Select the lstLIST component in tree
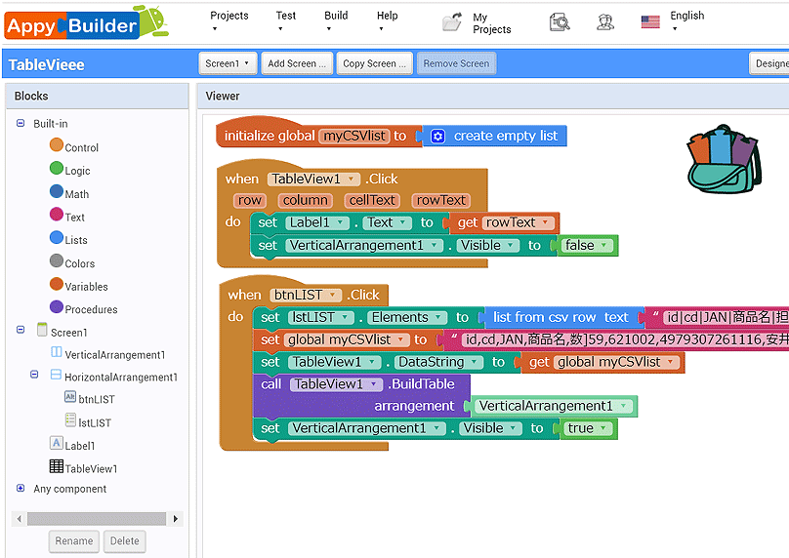This screenshot has width=789, height=558. 95,423
